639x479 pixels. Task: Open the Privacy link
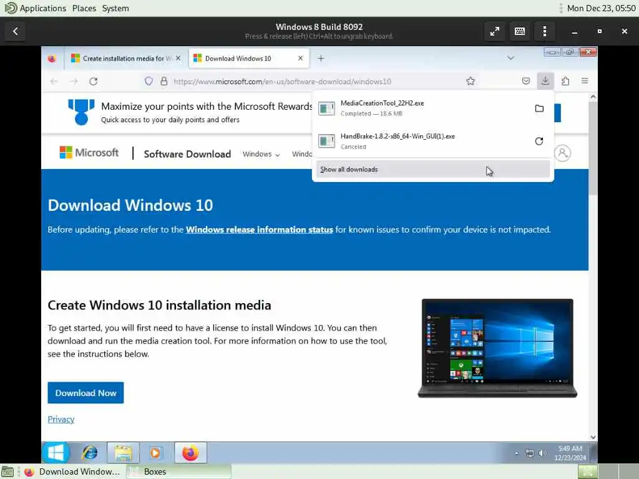[x=61, y=419]
